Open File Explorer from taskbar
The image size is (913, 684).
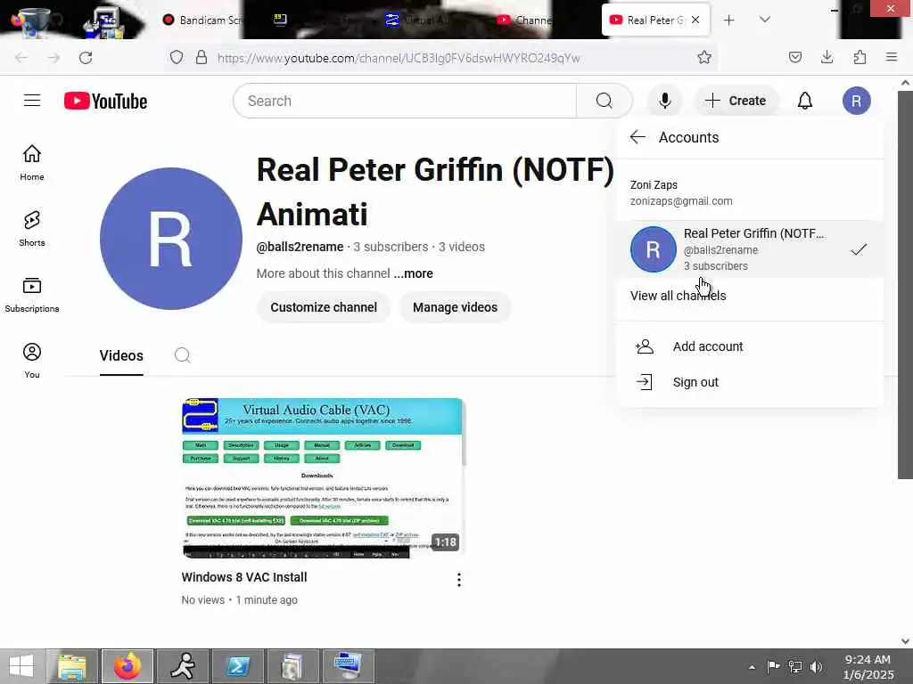[71, 666]
